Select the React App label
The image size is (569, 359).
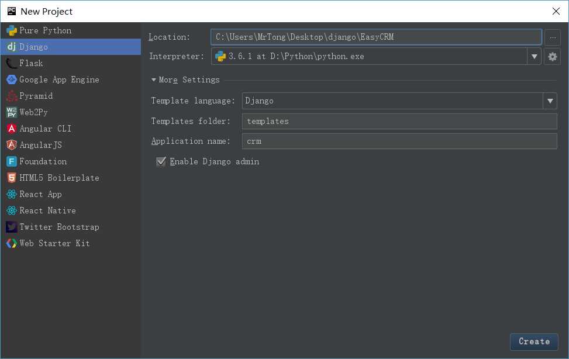click(40, 194)
